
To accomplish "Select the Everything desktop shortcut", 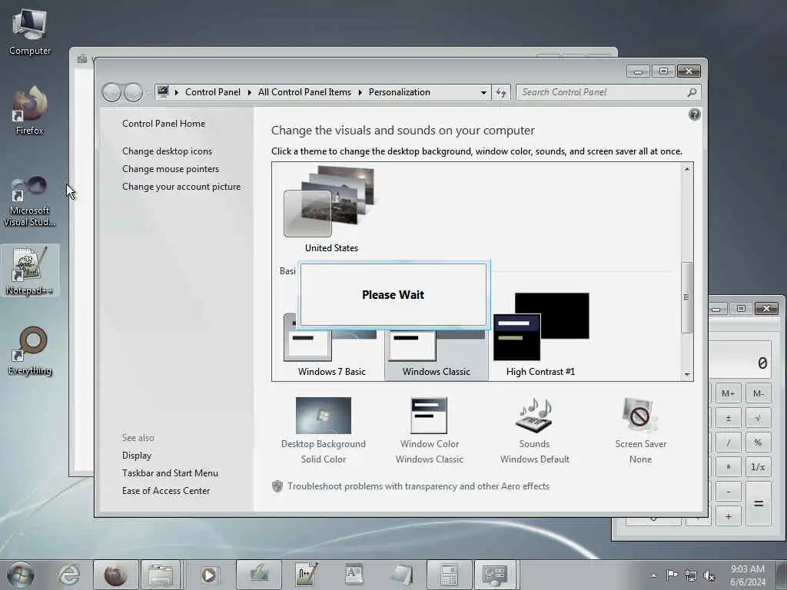I will [30, 351].
